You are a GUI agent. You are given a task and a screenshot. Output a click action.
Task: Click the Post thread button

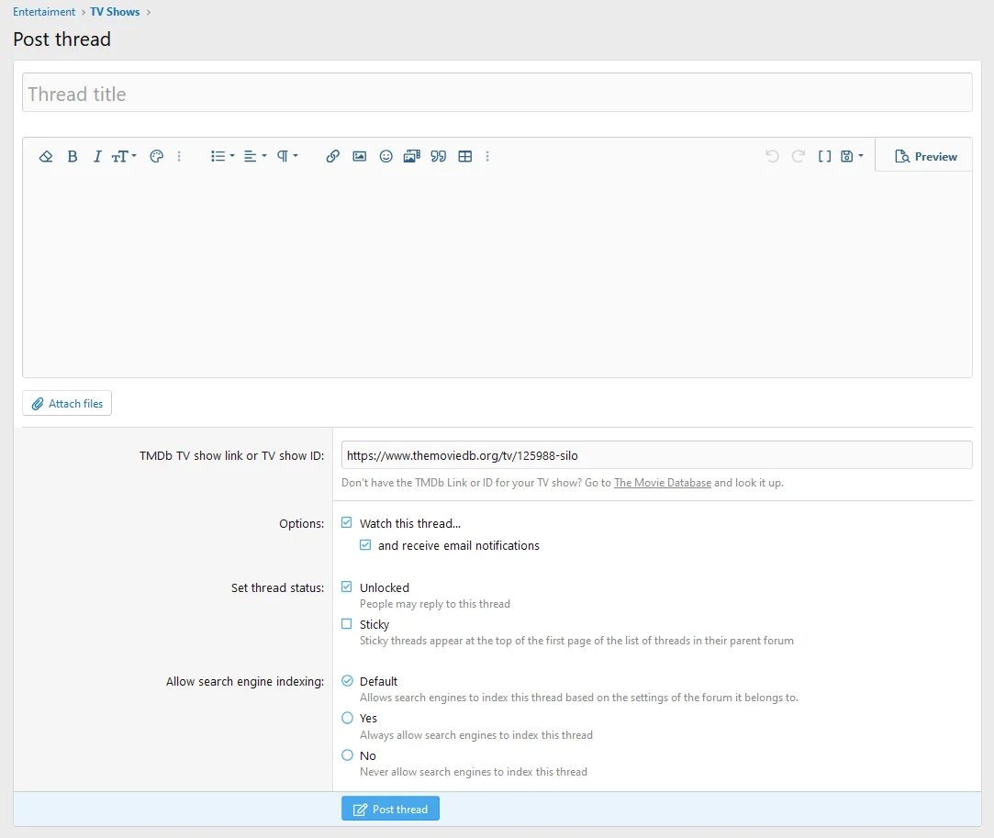click(x=390, y=809)
